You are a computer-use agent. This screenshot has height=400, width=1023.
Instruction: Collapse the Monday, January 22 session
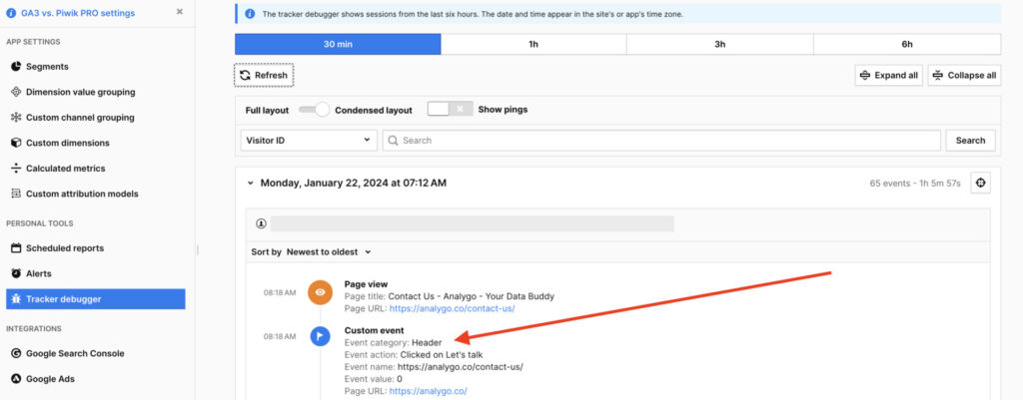[250, 184]
